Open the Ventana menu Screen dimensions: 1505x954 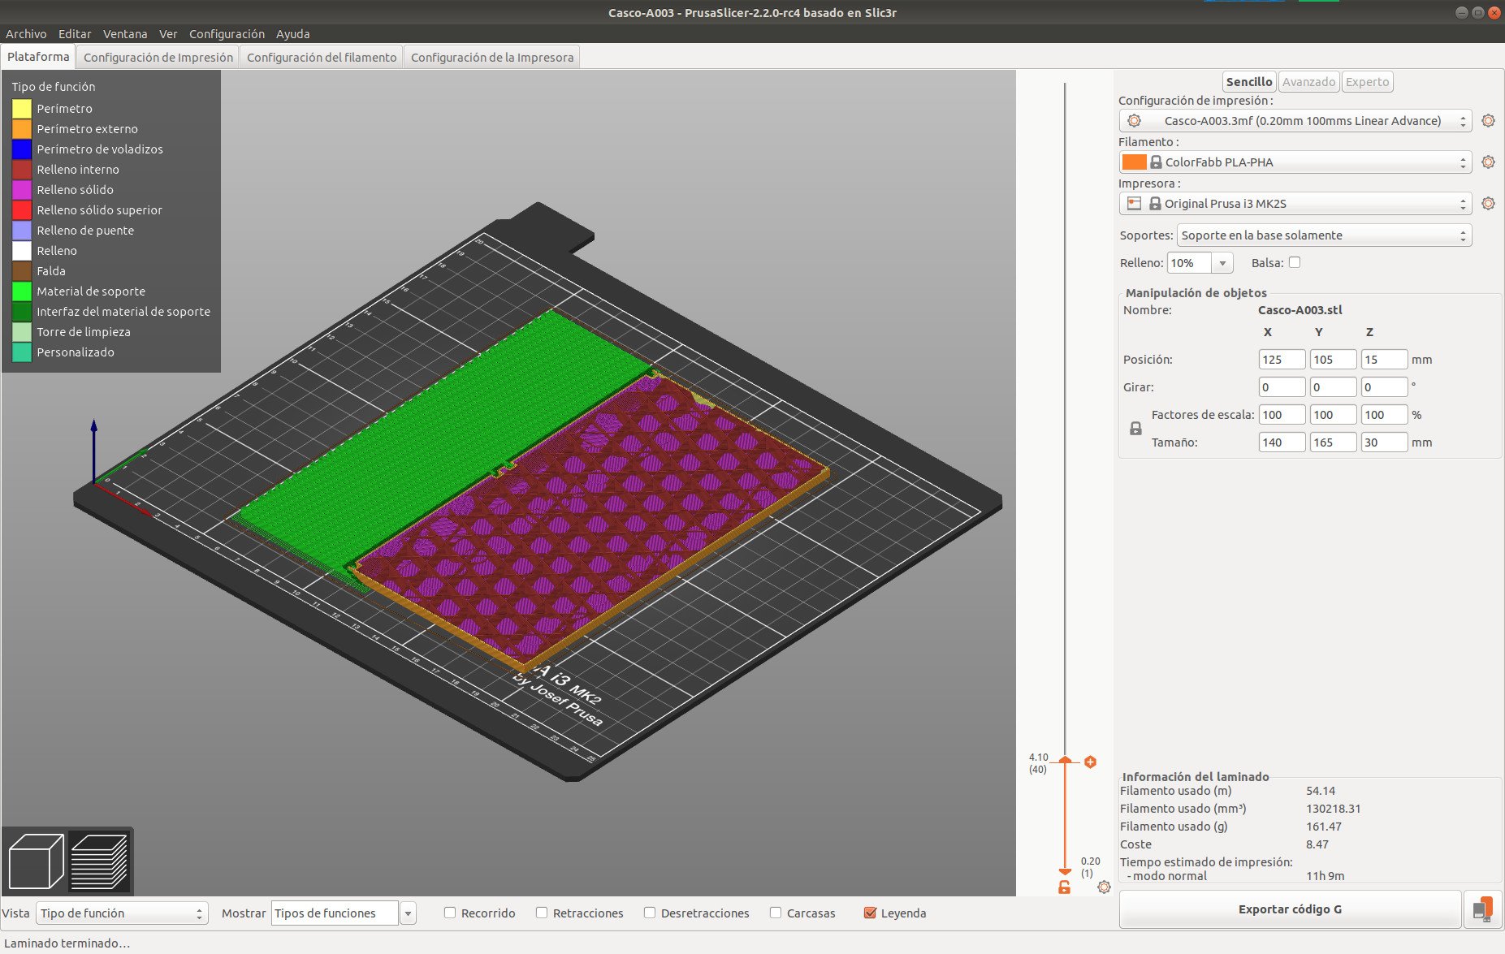[x=125, y=34]
